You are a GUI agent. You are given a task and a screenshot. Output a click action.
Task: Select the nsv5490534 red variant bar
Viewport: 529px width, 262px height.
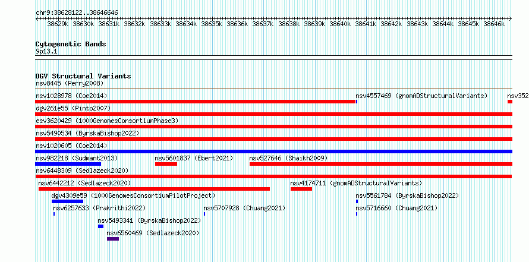tap(273, 139)
